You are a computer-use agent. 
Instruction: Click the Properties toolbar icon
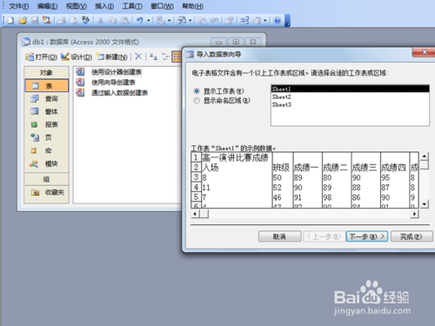click(230, 20)
